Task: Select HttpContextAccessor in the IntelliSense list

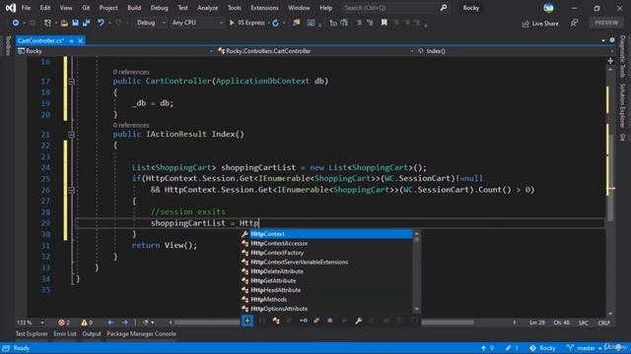Action: (326, 243)
